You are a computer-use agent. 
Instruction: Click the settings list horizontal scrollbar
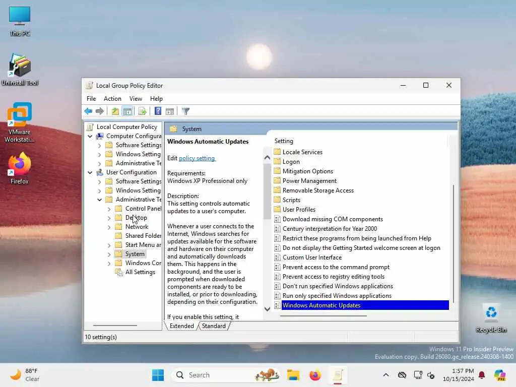(x=324, y=316)
